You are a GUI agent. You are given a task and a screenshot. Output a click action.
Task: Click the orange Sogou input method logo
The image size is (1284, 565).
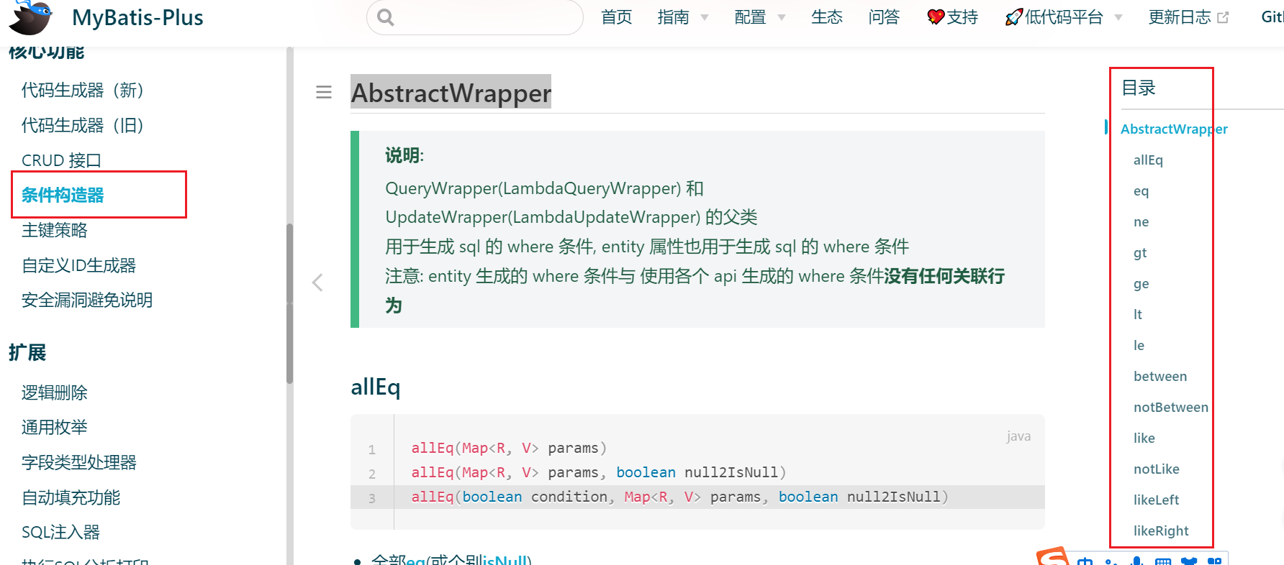coord(1052,556)
